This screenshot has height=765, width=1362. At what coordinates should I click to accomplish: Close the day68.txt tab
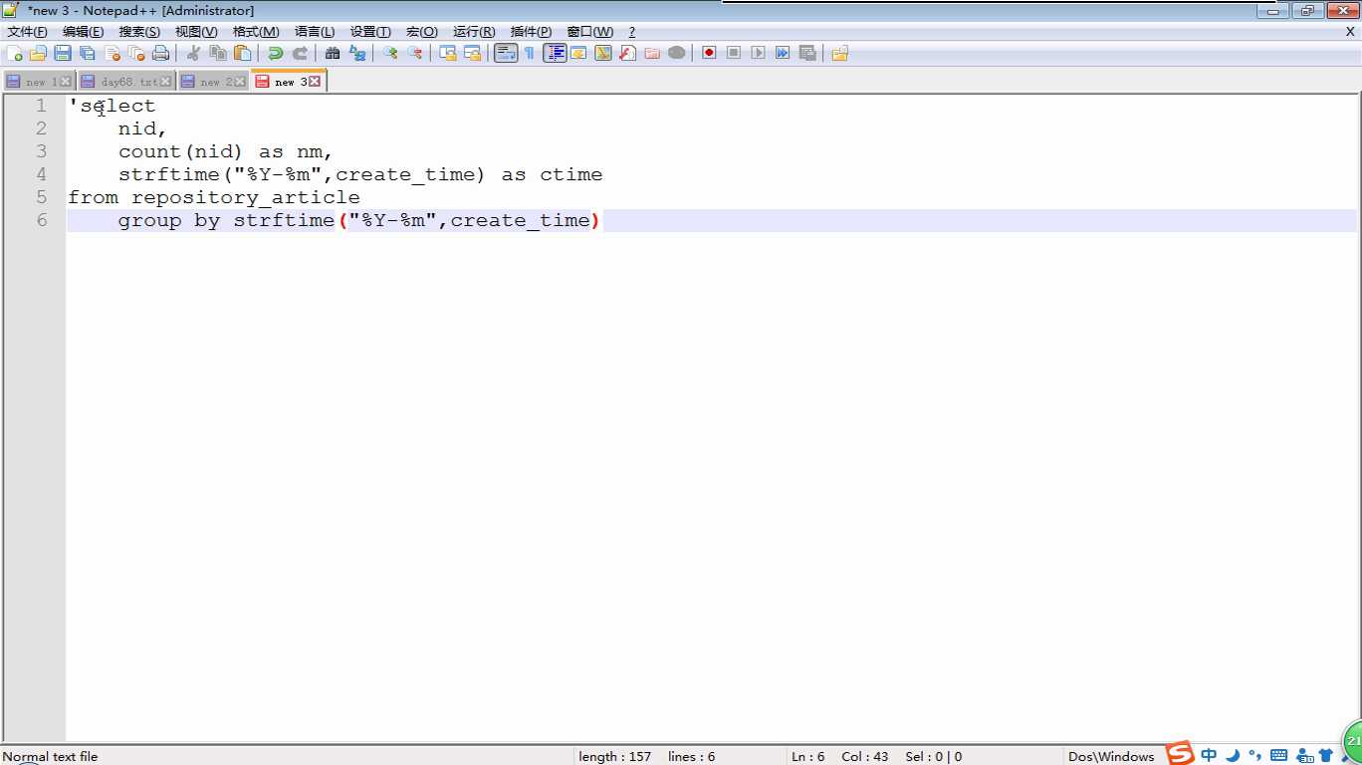[x=165, y=82]
